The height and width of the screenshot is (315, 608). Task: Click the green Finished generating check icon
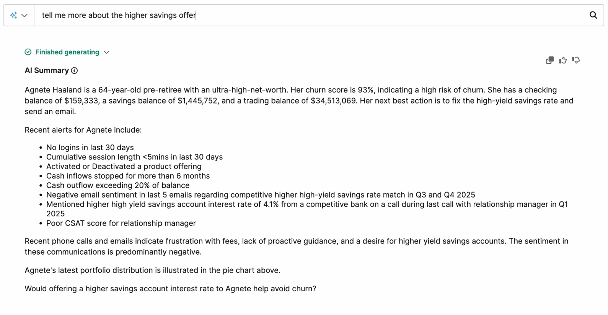click(x=28, y=52)
